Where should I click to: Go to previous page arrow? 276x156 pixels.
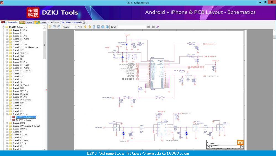(x=85, y=27)
